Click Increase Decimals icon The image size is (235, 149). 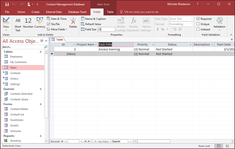(x=175, y=29)
